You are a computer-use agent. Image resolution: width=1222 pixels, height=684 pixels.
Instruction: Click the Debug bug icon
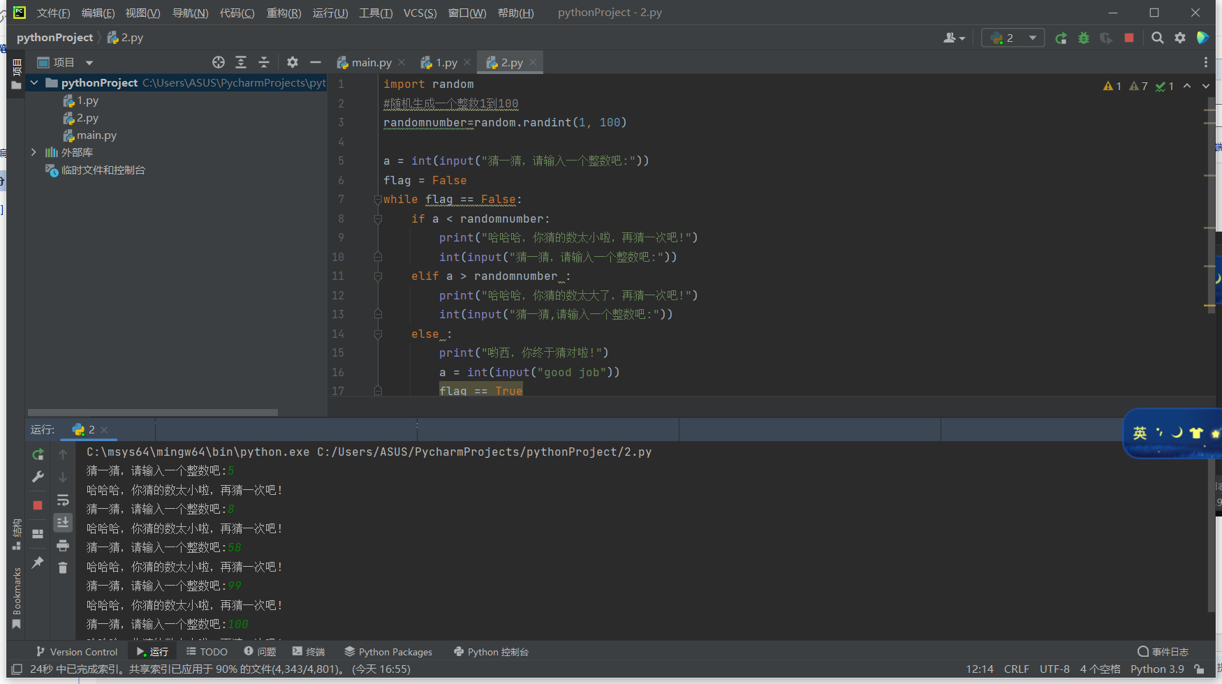pos(1084,38)
